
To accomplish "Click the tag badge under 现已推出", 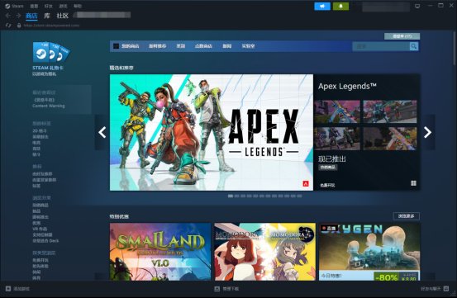I will point(328,168).
